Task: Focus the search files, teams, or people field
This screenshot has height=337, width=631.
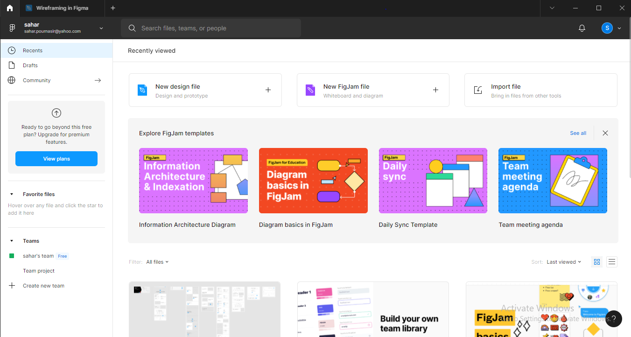Action: coord(211,28)
